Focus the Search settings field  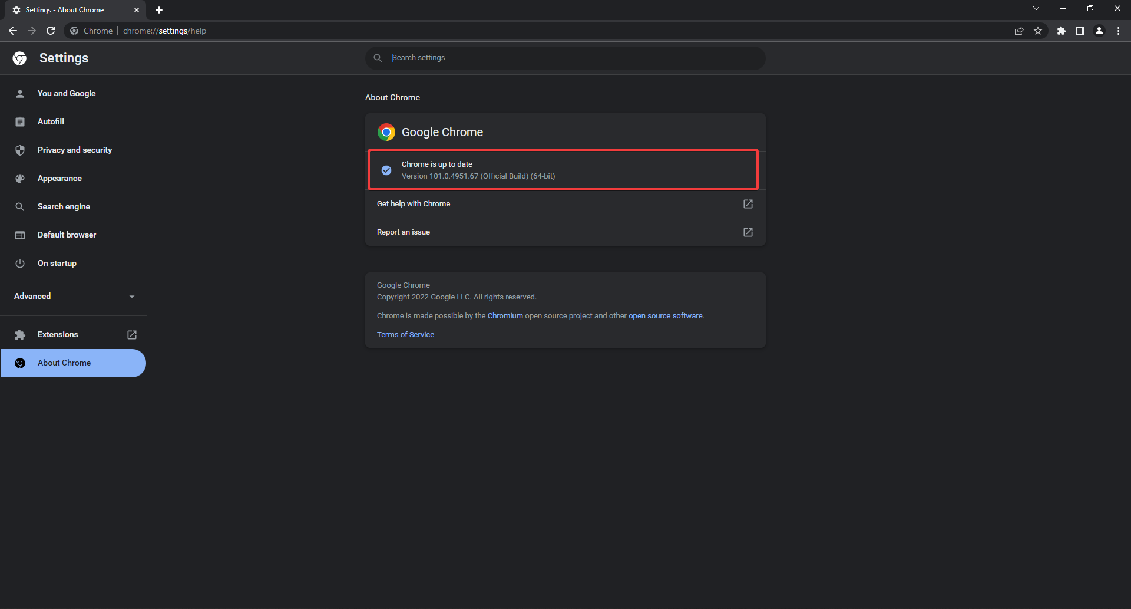pos(565,58)
